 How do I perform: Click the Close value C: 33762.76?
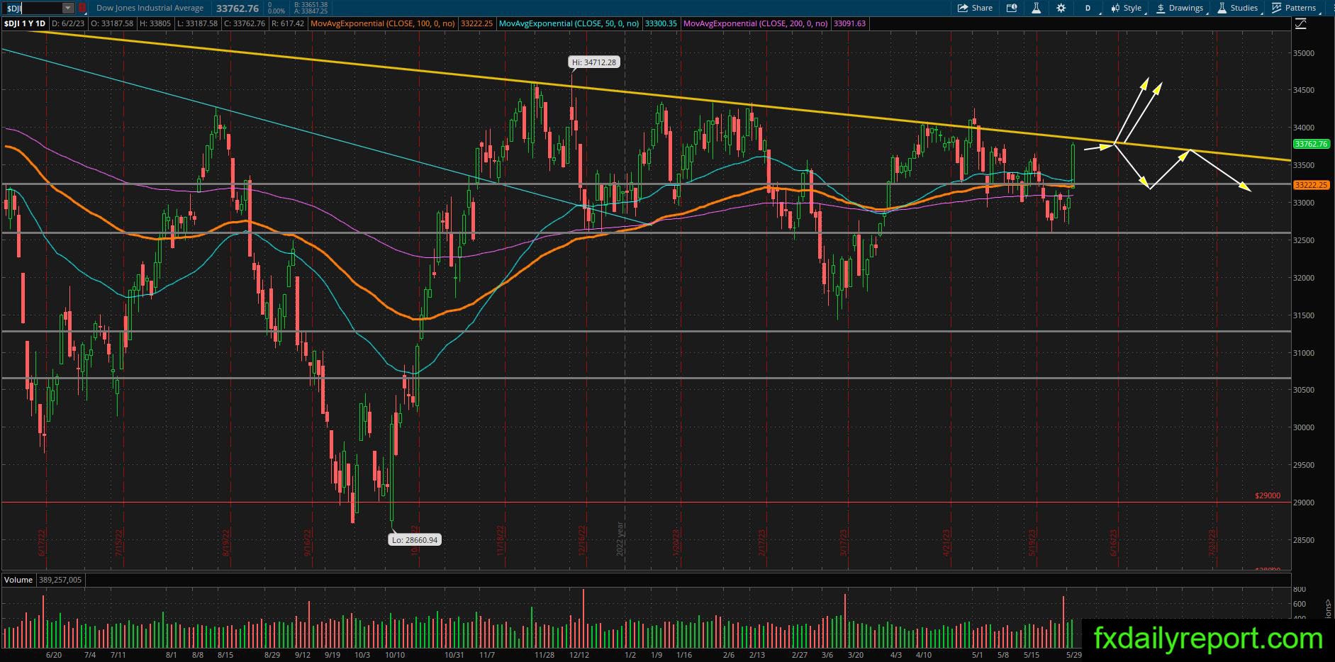tap(244, 23)
